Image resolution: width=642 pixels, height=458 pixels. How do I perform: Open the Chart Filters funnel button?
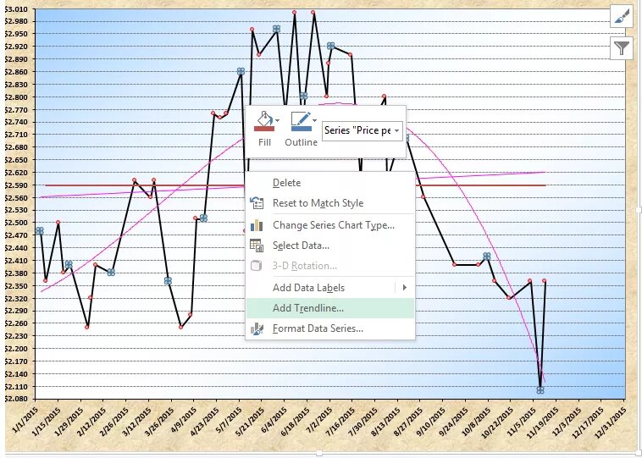[x=621, y=48]
